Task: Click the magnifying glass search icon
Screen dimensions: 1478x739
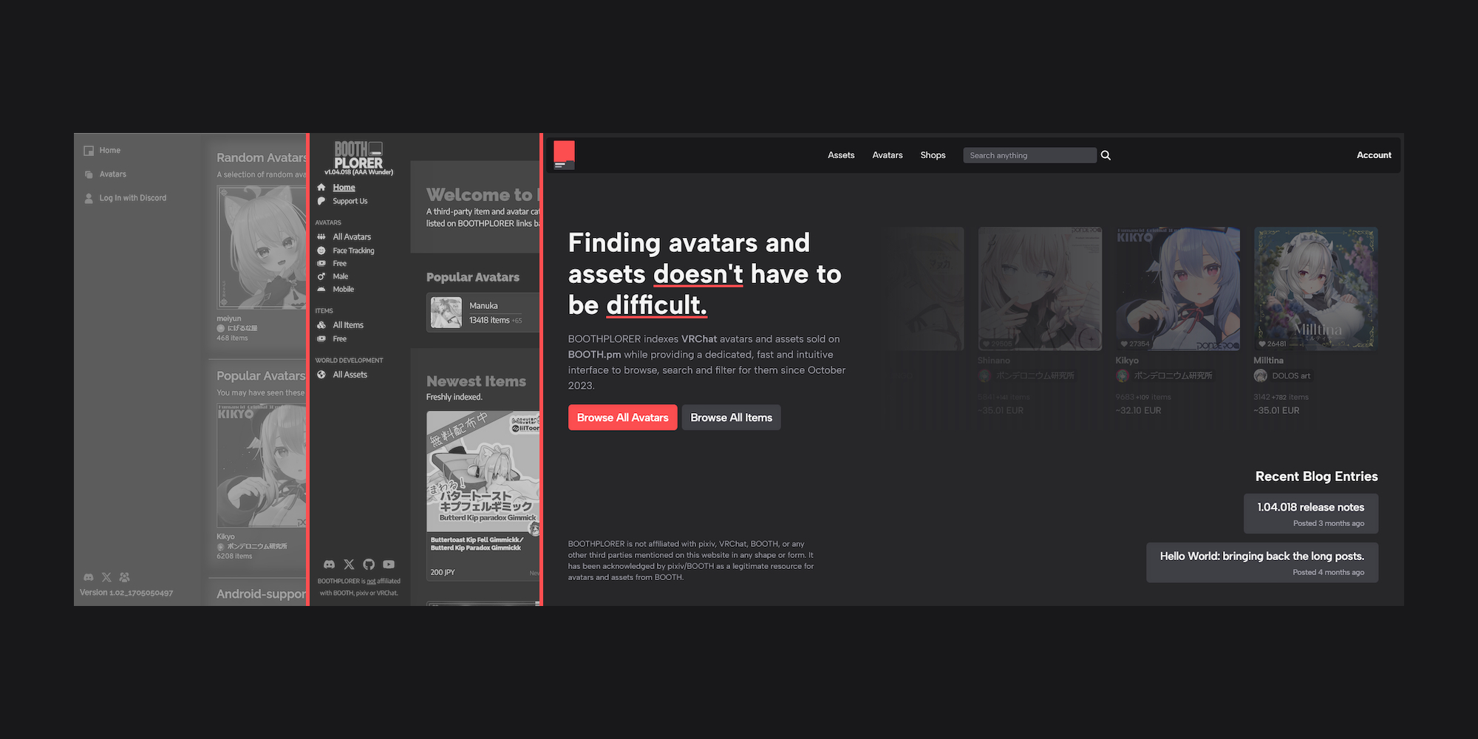Action: (x=1106, y=155)
